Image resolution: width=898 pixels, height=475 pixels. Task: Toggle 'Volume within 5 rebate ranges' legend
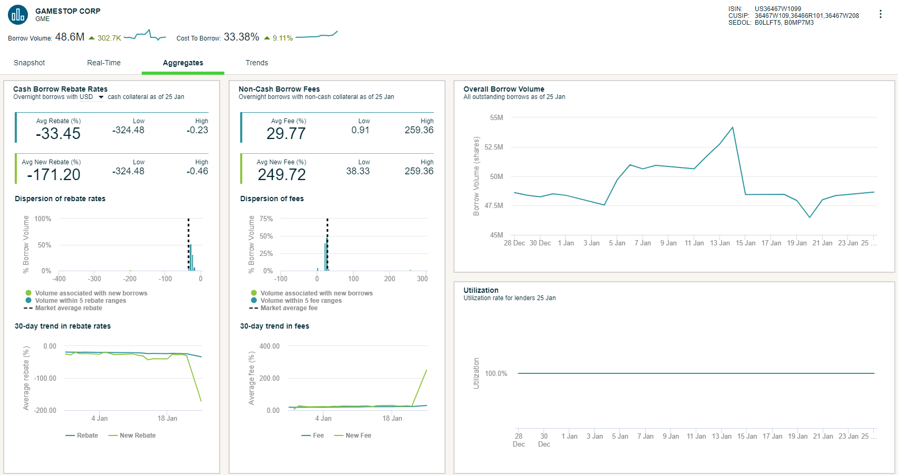76,301
